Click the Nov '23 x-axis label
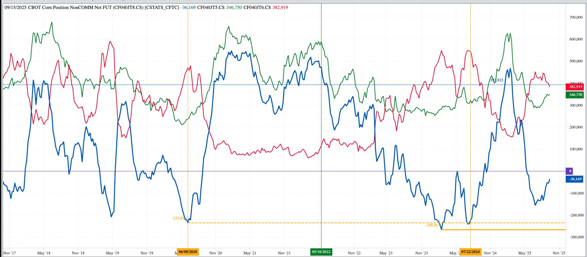This screenshot has width=587, height=257. (x=422, y=253)
